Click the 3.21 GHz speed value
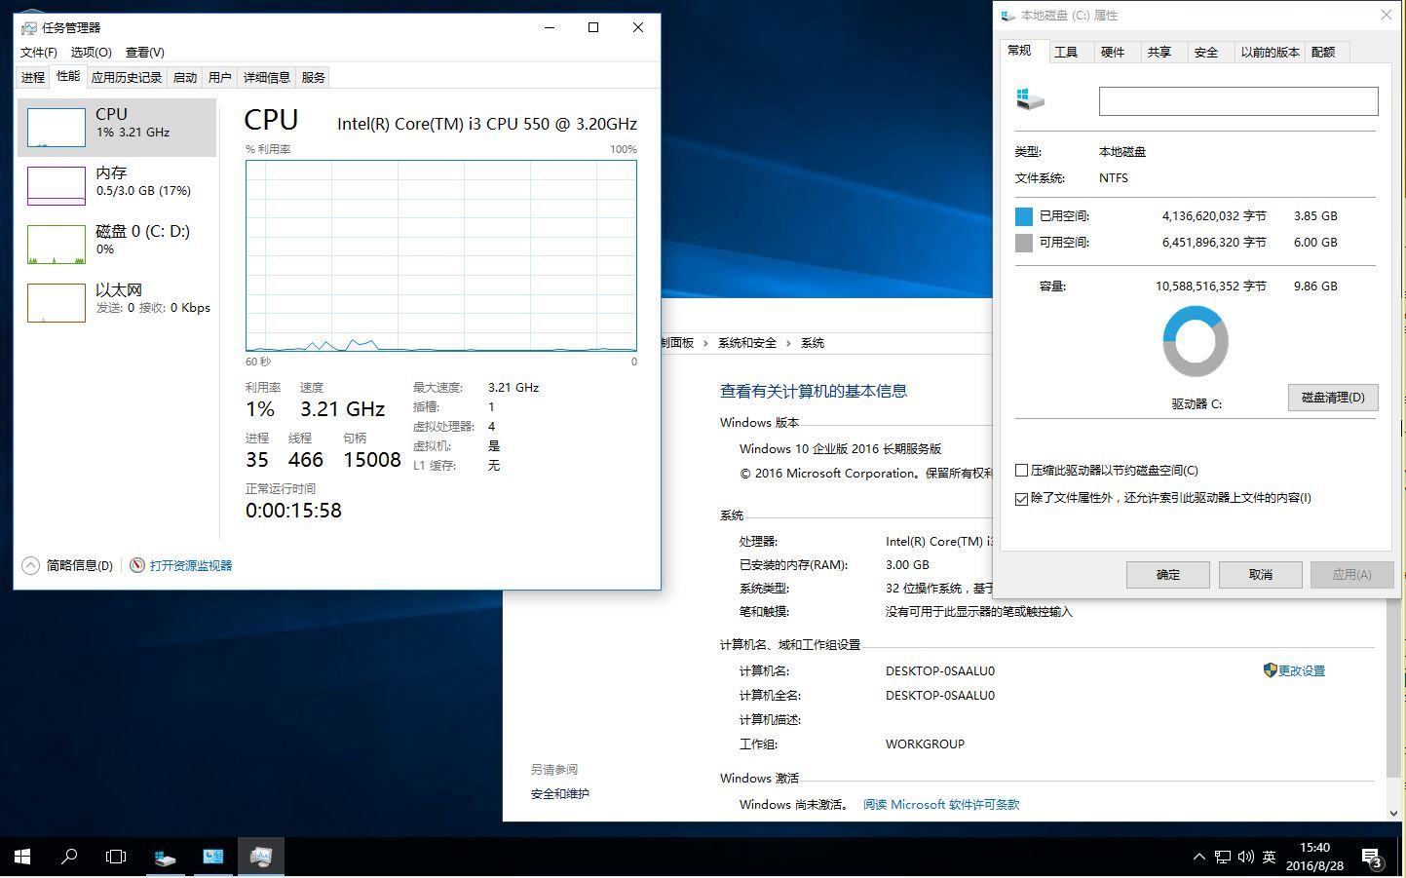 coord(342,409)
